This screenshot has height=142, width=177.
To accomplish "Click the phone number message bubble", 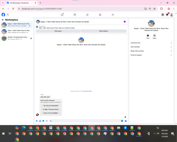I will pyautogui.click(x=45, y=97).
